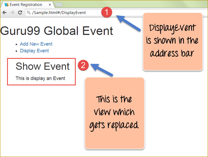Focus the address bar showing /Sample.html#/DisplayEvent

click(61, 13)
